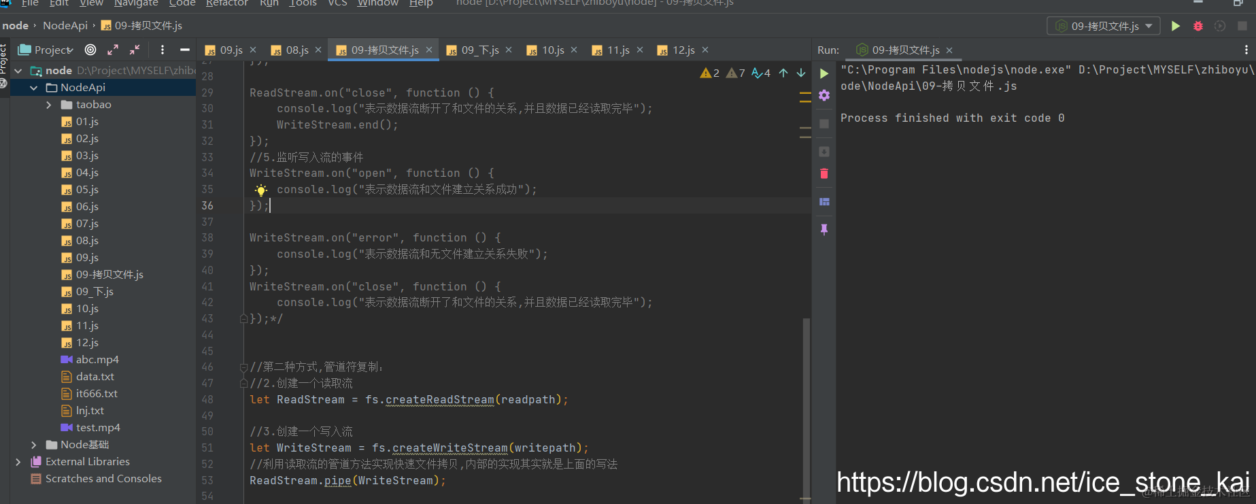Go to previous highlighted error arrow

point(783,73)
